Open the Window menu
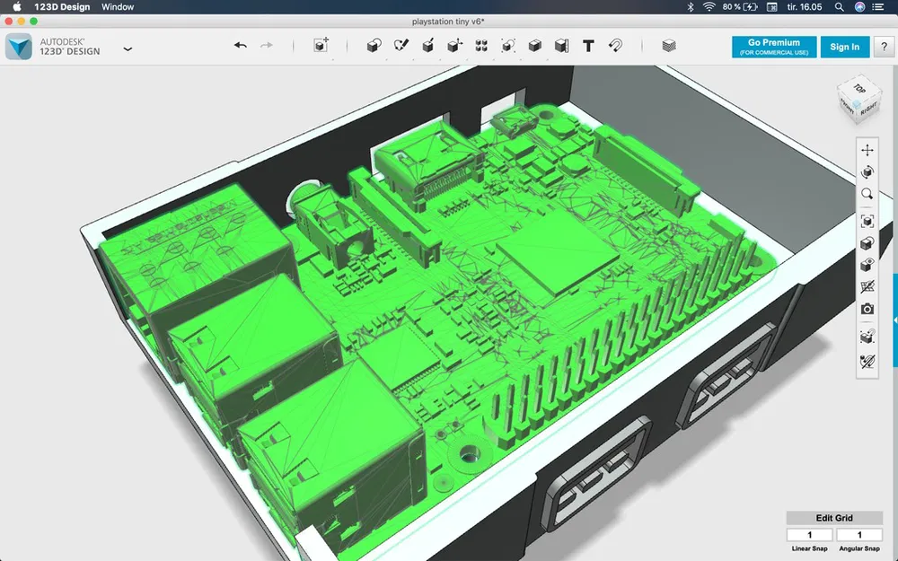Image resolution: width=898 pixels, height=561 pixels. pyautogui.click(x=118, y=6)
